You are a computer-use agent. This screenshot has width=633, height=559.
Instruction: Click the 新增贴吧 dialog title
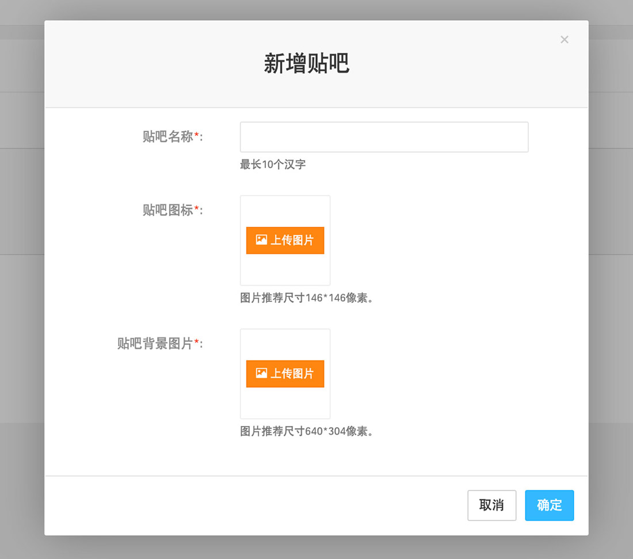click(306, 64)
